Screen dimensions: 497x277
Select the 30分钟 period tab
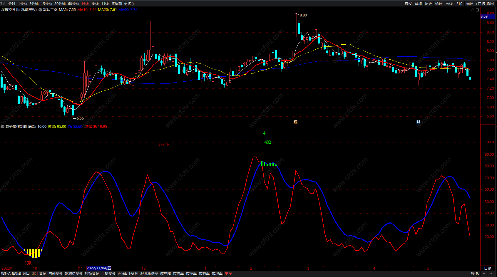[x=60, y=4]
